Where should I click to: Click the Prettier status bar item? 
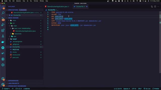[156, 89]
